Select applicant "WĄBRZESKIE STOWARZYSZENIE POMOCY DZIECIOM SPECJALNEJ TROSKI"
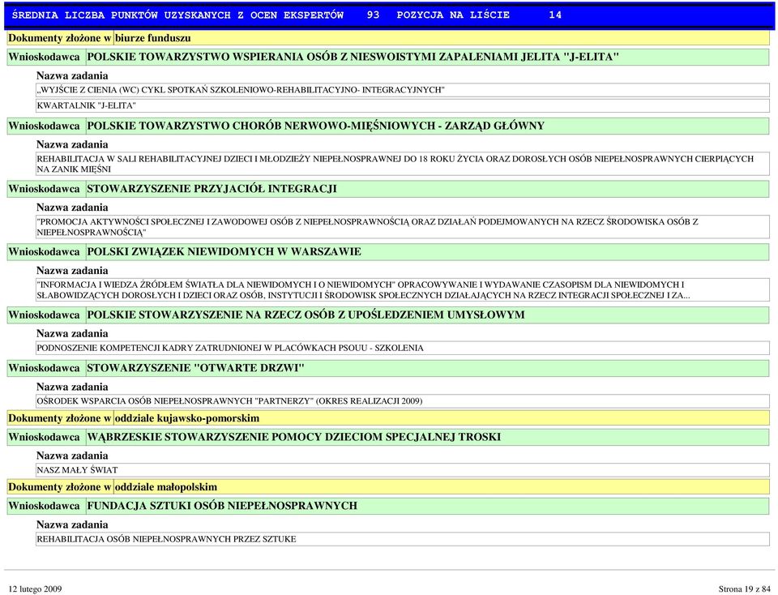 pos(293,437)
